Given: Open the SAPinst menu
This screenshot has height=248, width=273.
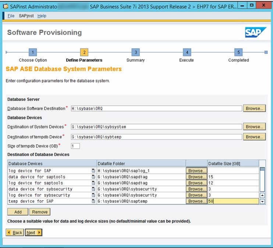Looking at the screenshot, I should pyautogui.click(x=26, y=16).
